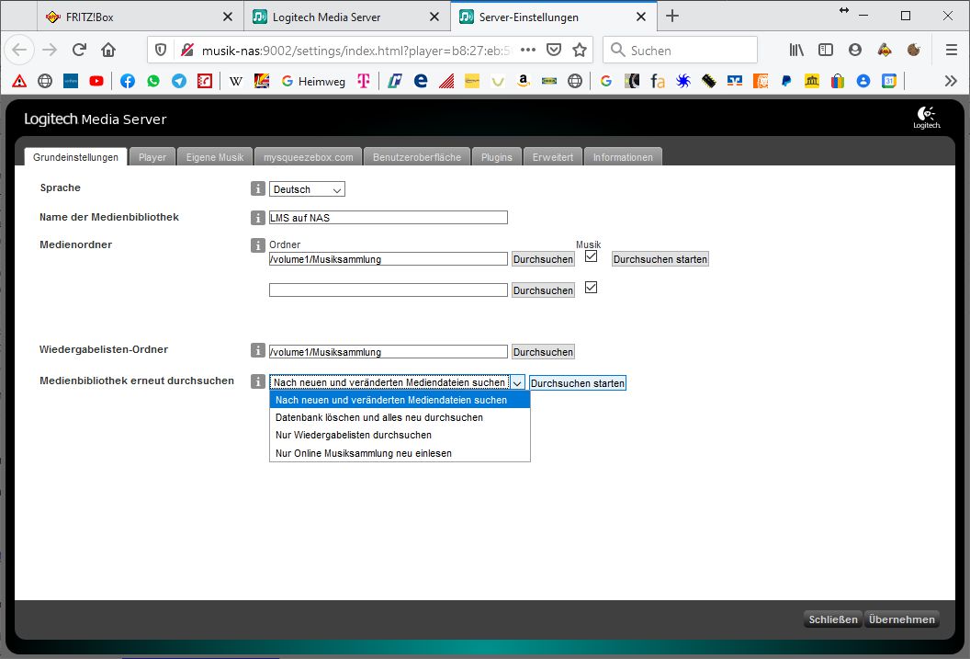Browse for the Wiedergabelisten-Ordner
The width and height of the screenshot is (970, 659).
(543, 352)
